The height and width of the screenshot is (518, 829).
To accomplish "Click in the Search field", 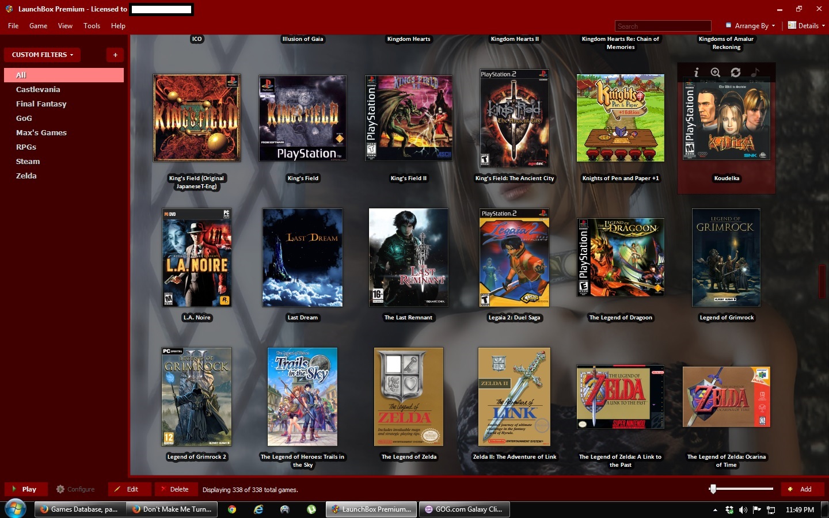I will 663,26.
